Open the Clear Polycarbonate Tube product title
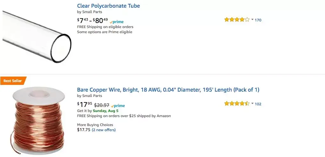This screenshot has height=157, width=325. [108, 6]
